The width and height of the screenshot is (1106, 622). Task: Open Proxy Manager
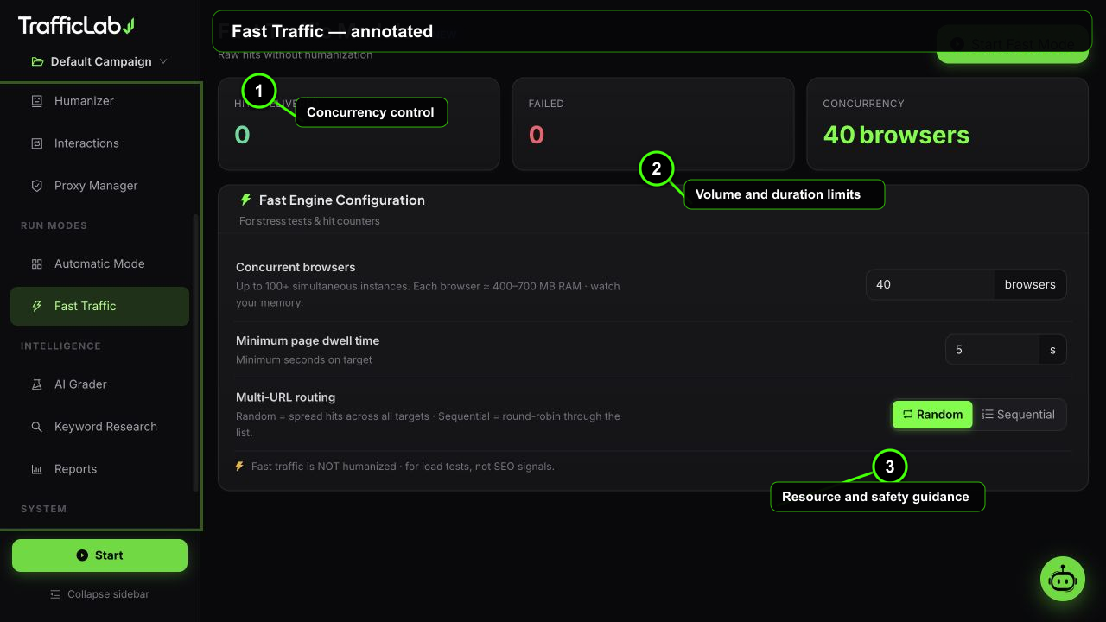99,186
